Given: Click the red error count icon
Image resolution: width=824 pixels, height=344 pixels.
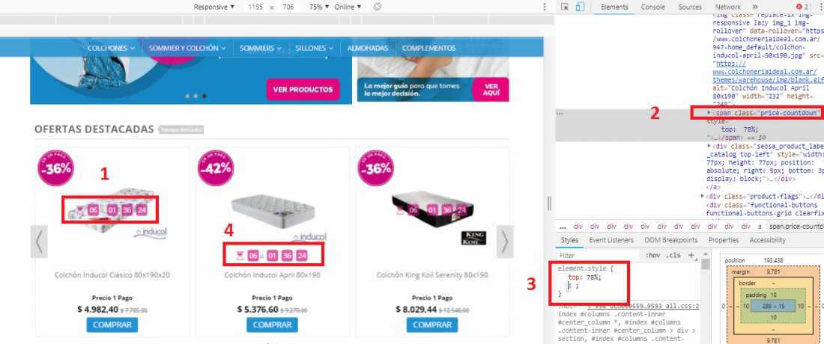Looking at the screenshot, I should (799, 7).
